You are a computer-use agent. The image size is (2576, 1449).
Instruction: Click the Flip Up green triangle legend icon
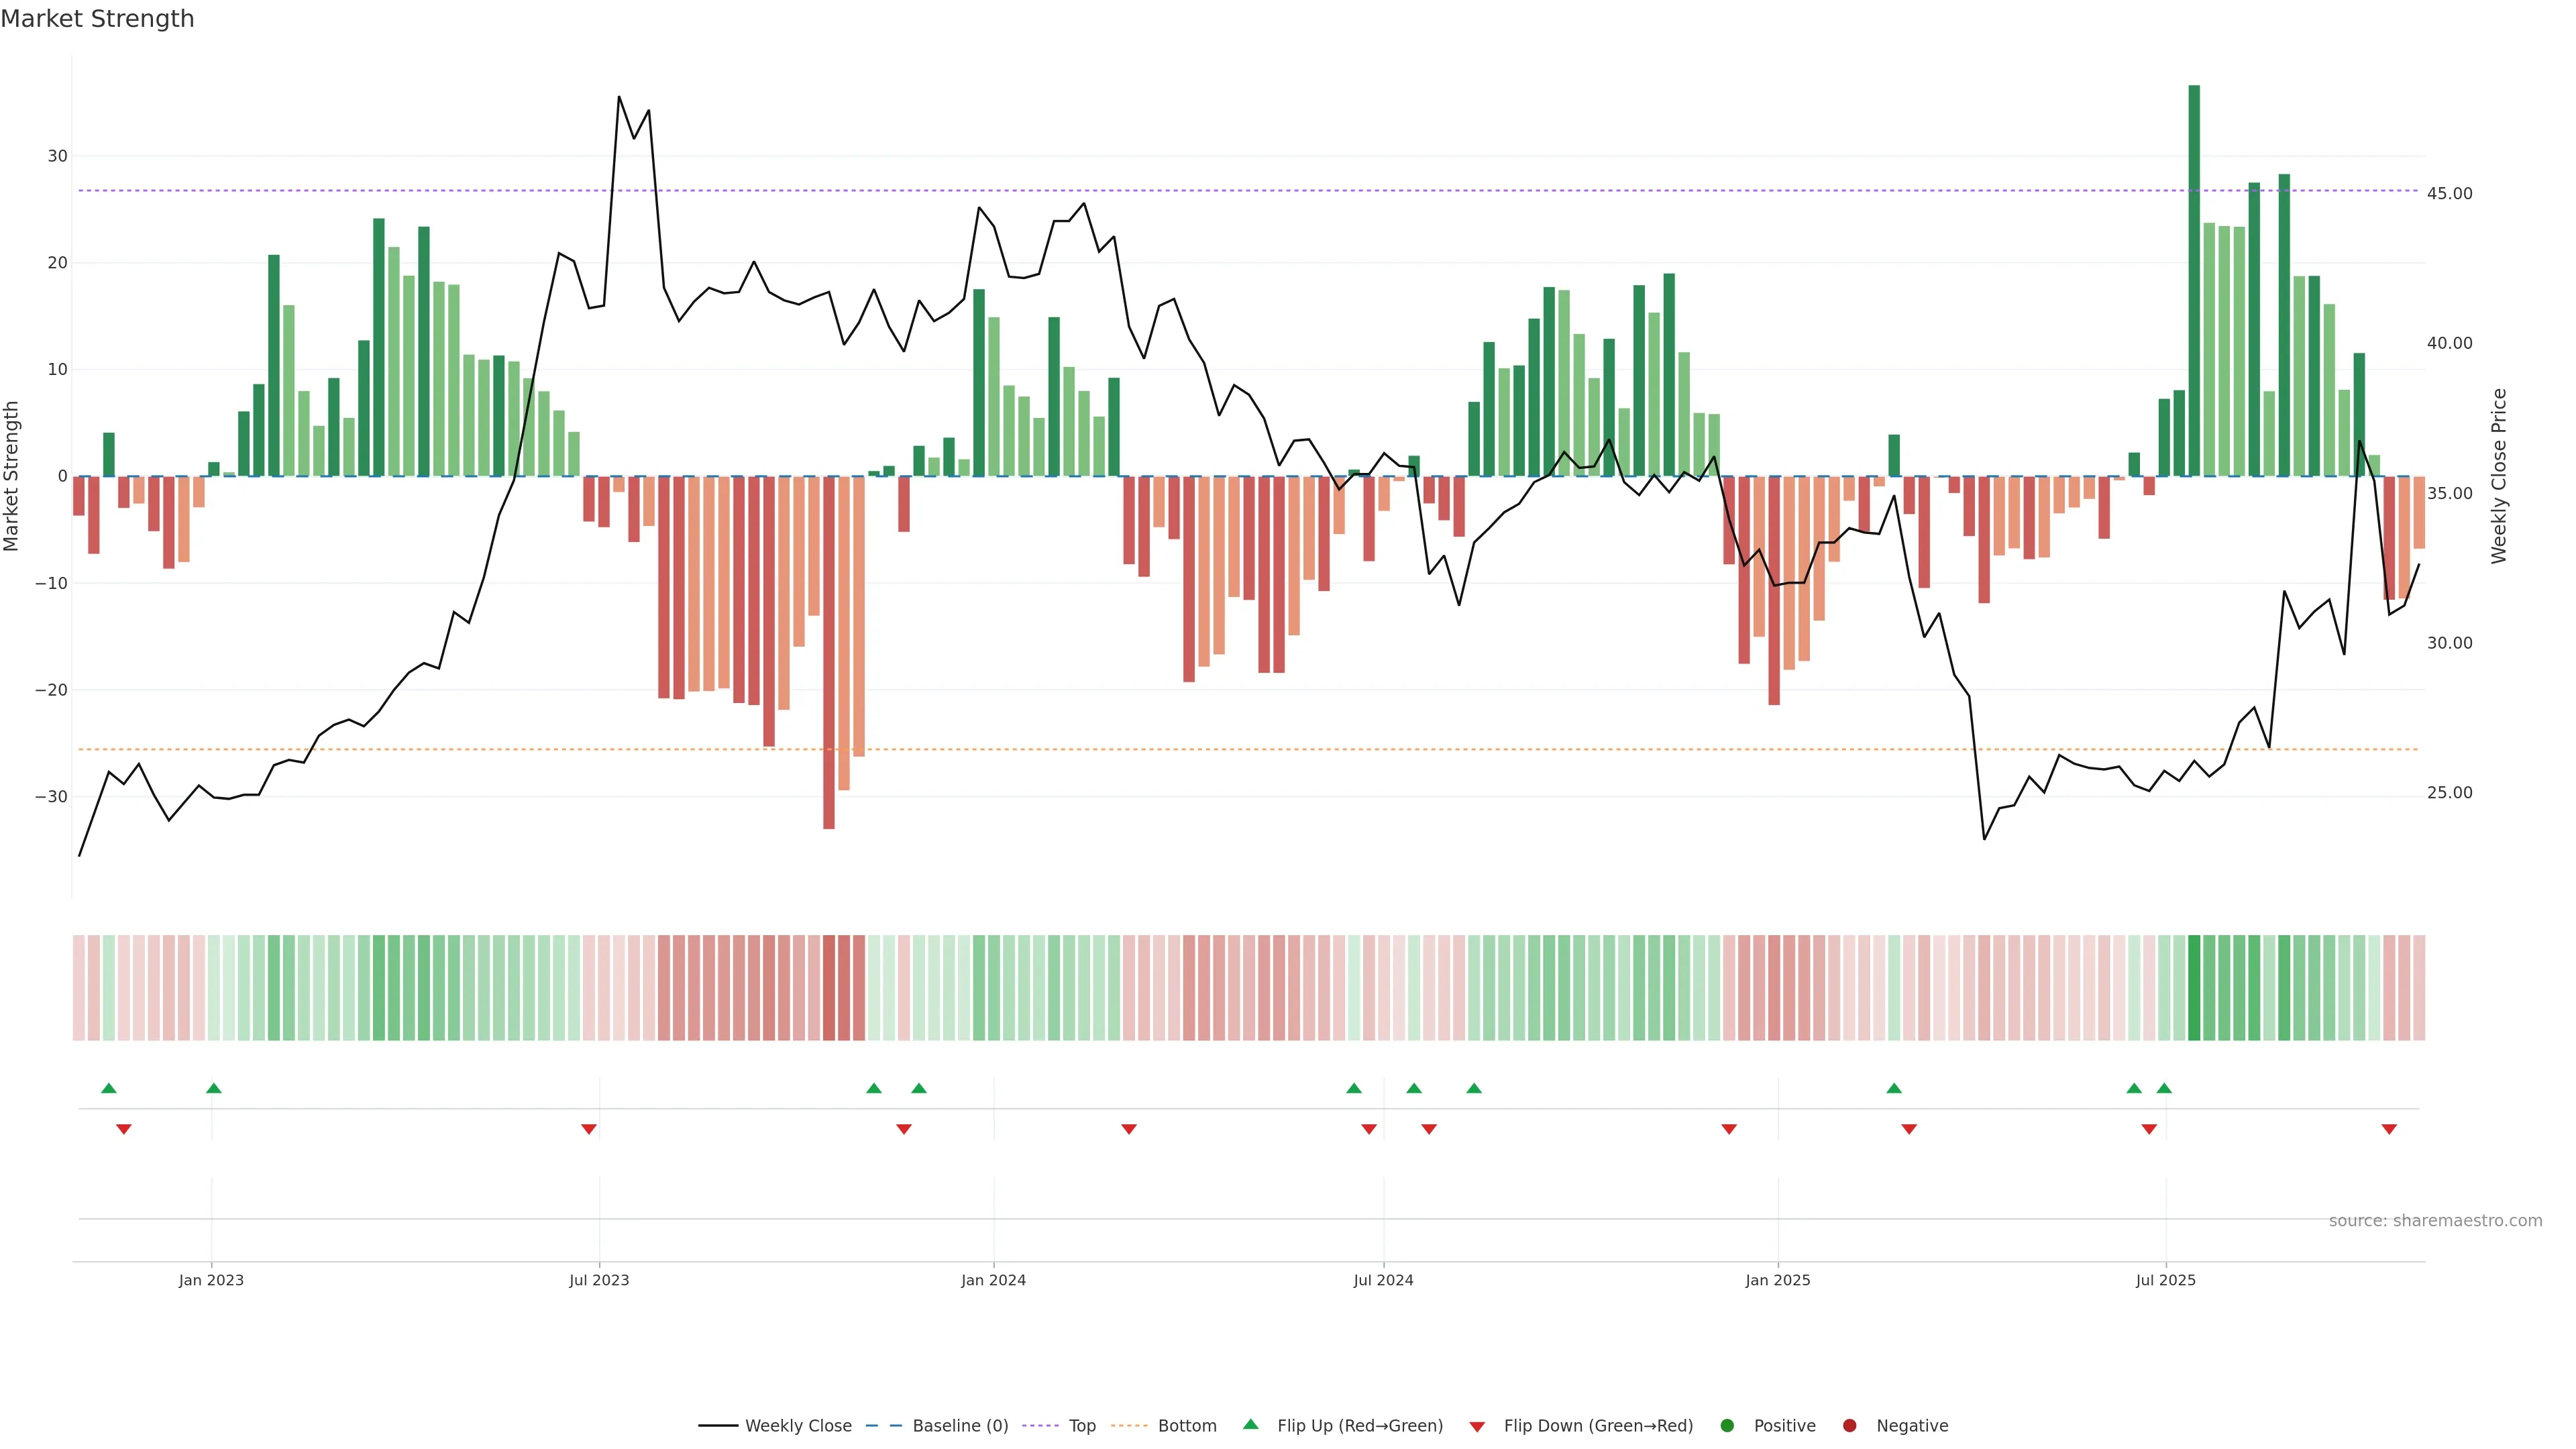pyautogui.click(x=1250, y=1424)
